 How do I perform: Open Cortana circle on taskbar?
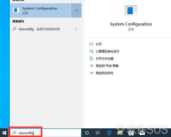click(87, 133)
